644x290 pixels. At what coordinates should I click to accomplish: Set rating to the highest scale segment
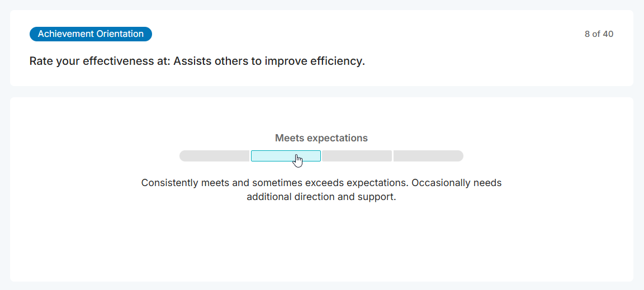428,156
